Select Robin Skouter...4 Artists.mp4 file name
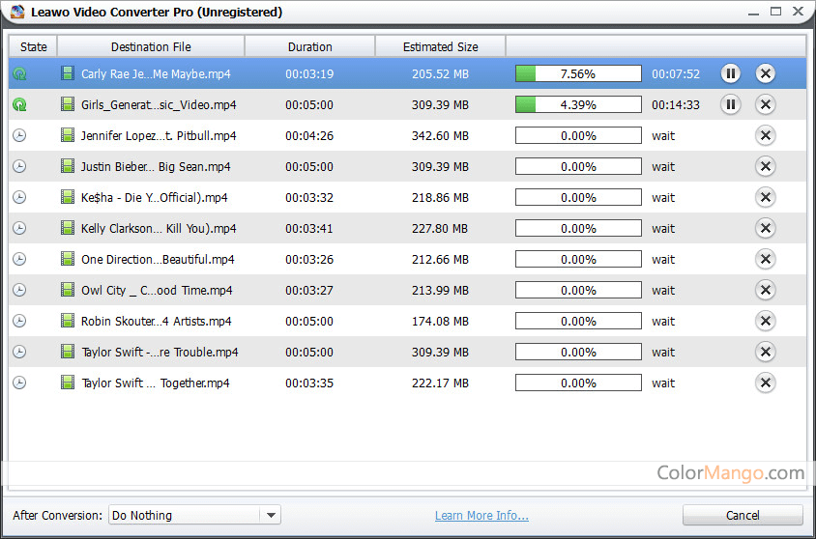 click(156, 322)
